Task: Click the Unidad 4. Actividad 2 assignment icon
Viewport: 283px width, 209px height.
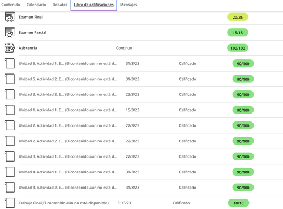Action: point(10,188)
